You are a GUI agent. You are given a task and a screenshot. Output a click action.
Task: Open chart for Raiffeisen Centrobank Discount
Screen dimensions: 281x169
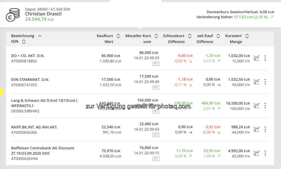(257, 153)
